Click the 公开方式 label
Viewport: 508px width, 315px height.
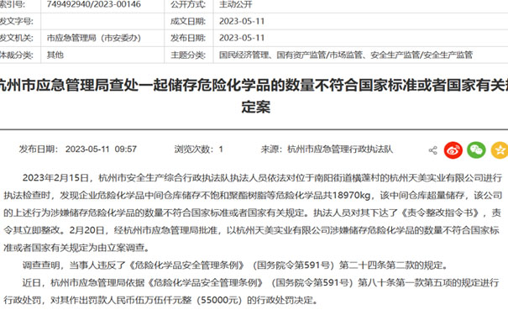coord(188,4)
